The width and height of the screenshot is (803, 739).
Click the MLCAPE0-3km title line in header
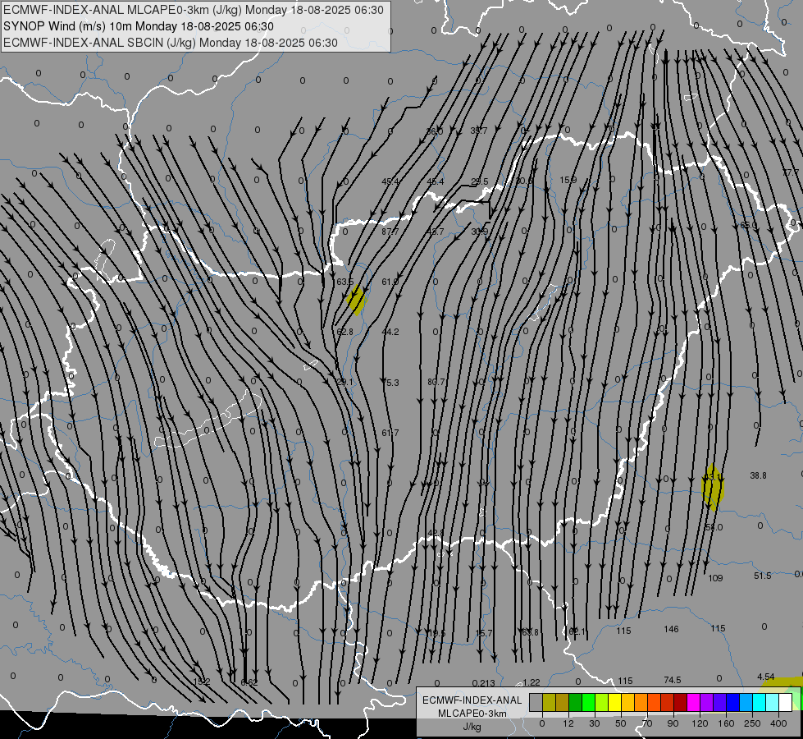[x=193, y=10]
